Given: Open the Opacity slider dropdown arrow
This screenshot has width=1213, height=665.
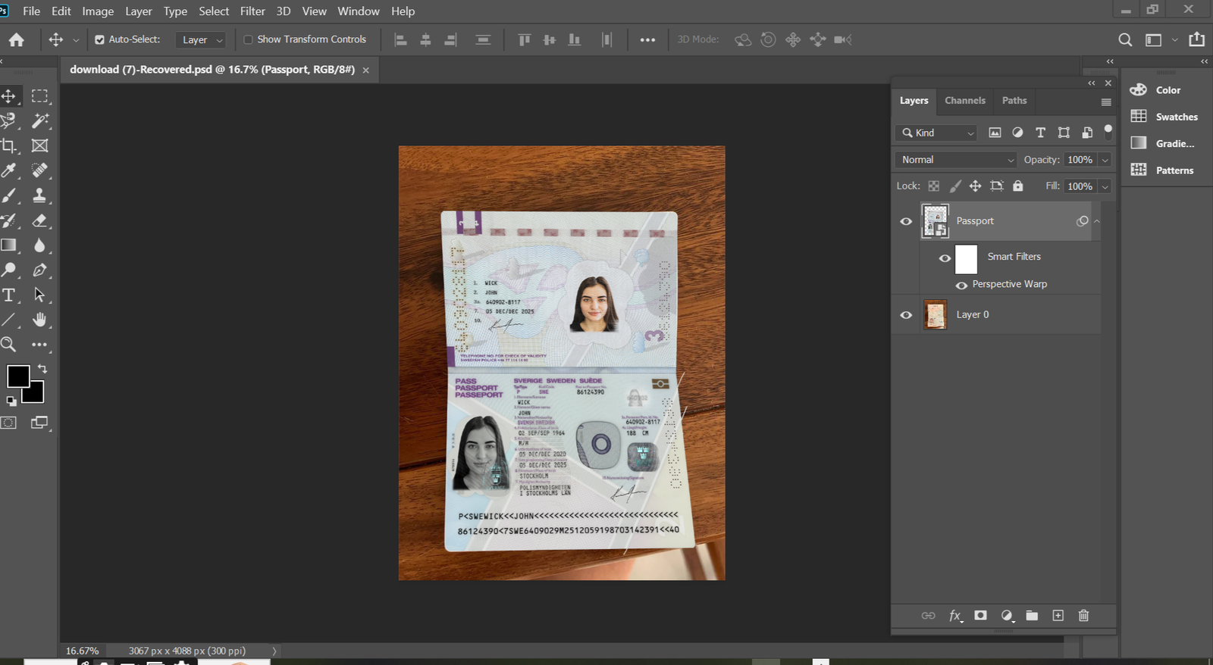Looking at the screenshot, I should [x=1105, y=160].
